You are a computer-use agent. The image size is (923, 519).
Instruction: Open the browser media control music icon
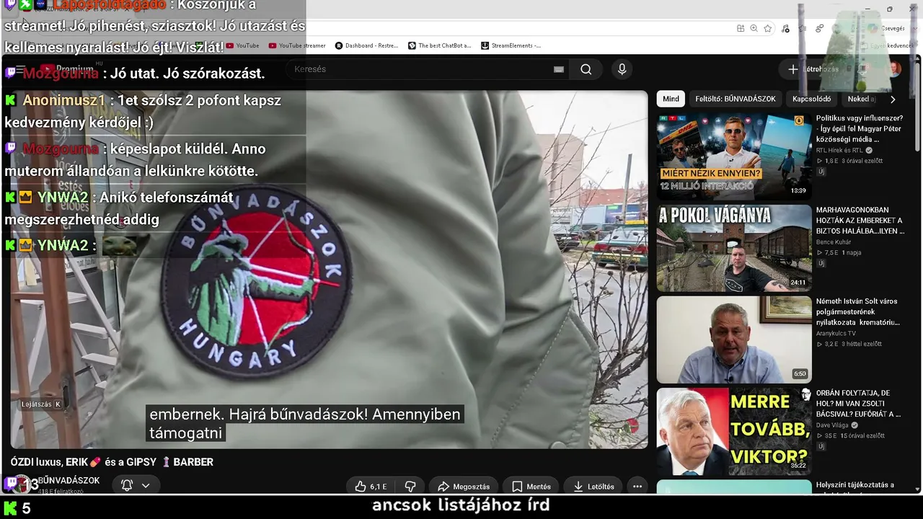(785, 28)
